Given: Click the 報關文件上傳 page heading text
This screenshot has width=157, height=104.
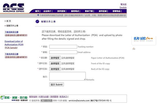Looking at the screenshot, I should point(48,21).
